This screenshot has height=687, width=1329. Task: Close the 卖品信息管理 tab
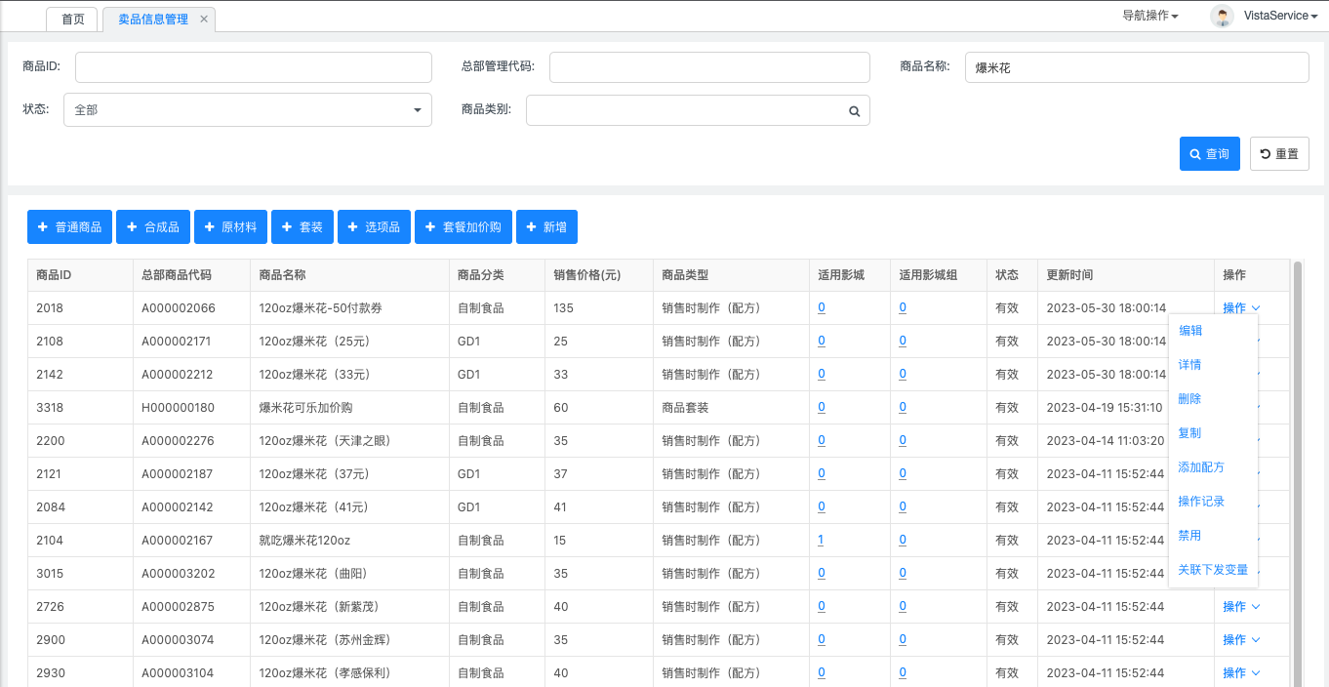coord(203,19)
